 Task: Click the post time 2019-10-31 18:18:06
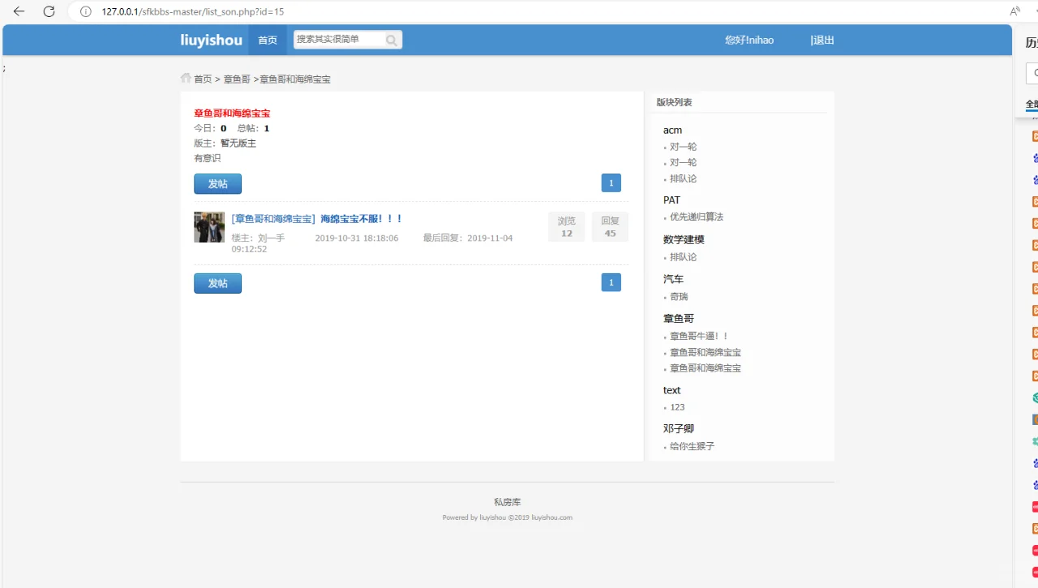357,238
